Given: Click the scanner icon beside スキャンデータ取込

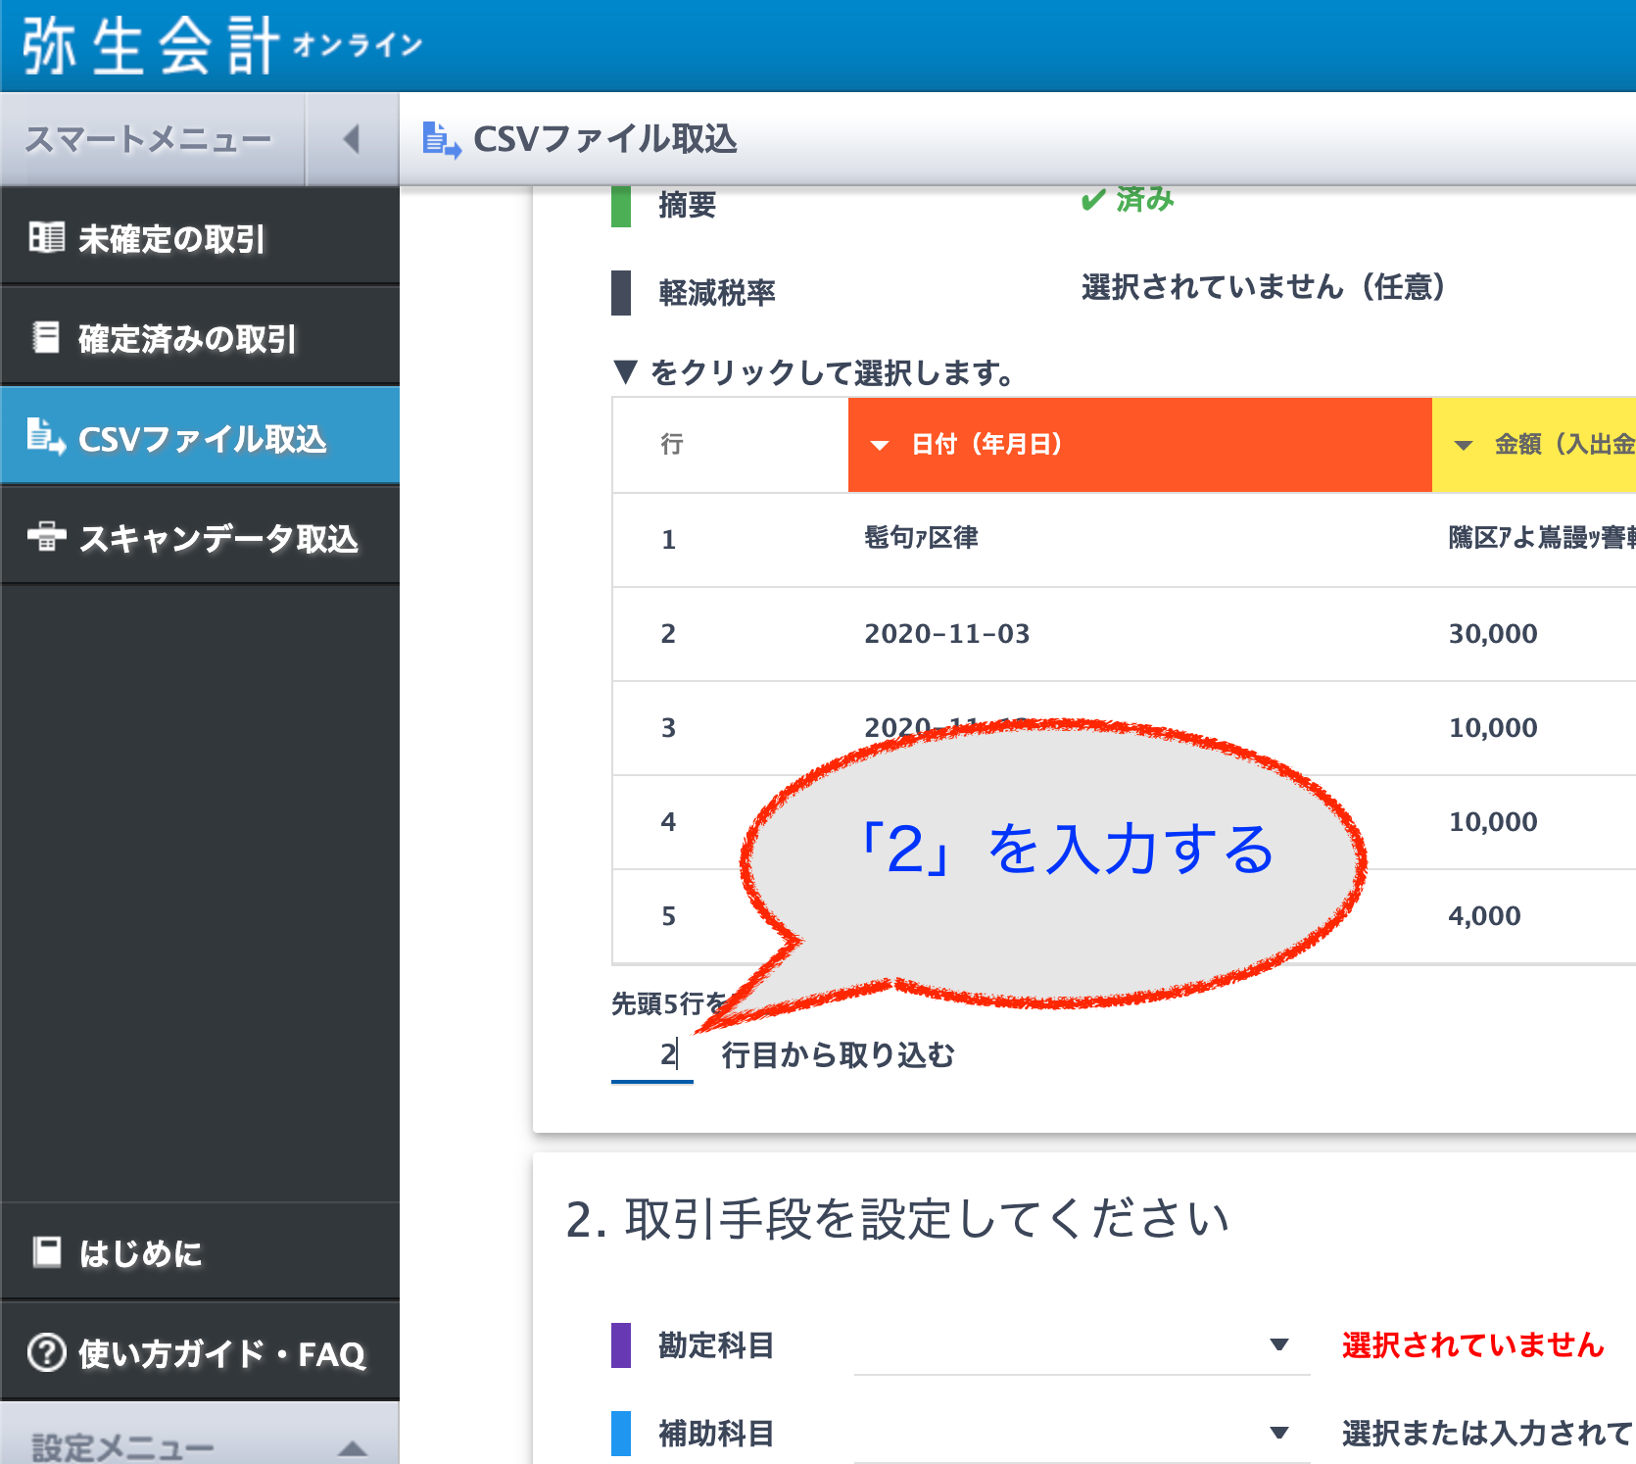Looking at the screenshot, I should click(x=46, y=536).
